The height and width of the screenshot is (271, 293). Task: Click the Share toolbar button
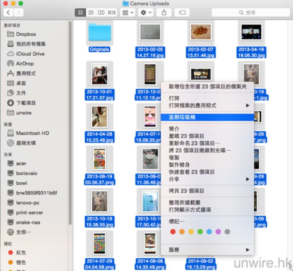click(x=164, y=13)
